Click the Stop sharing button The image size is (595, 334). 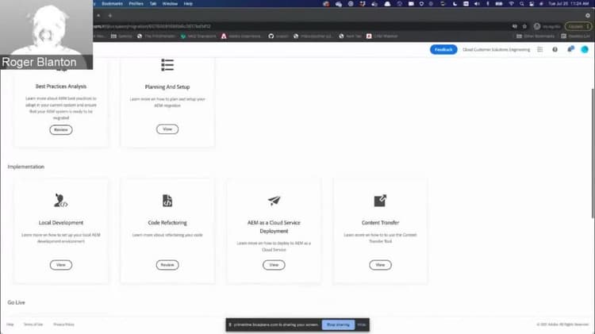click(338, 324)
